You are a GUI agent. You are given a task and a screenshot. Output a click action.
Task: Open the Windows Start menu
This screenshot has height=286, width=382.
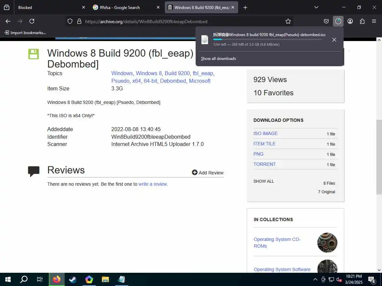coord(8,279)
